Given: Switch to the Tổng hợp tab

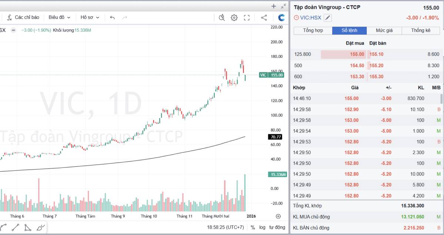Looking at the screenshot, I should coord(313,31).
